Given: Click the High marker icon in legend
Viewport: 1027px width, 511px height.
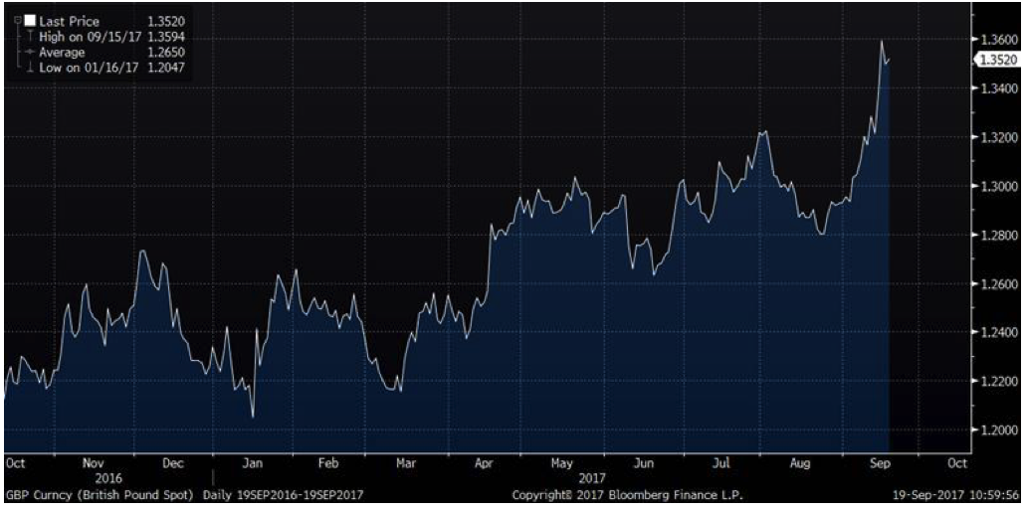Looking at the screenshot, I should [x=30, y=36].
